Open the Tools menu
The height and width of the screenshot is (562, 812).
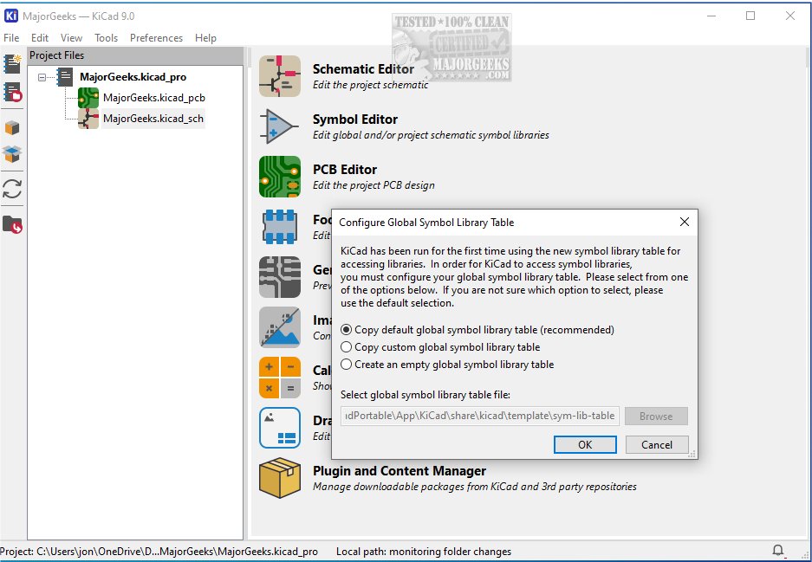(107, 38)
